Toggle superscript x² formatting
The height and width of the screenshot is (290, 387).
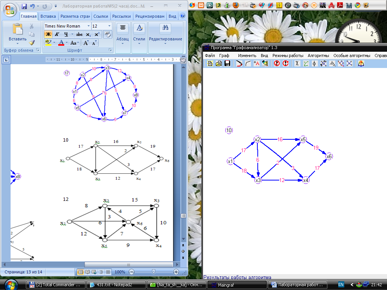(x=97, y=34)
